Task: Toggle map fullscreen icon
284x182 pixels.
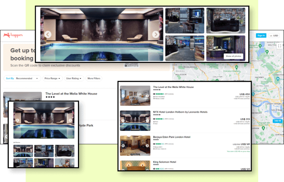Action: (x=280, y=46)
